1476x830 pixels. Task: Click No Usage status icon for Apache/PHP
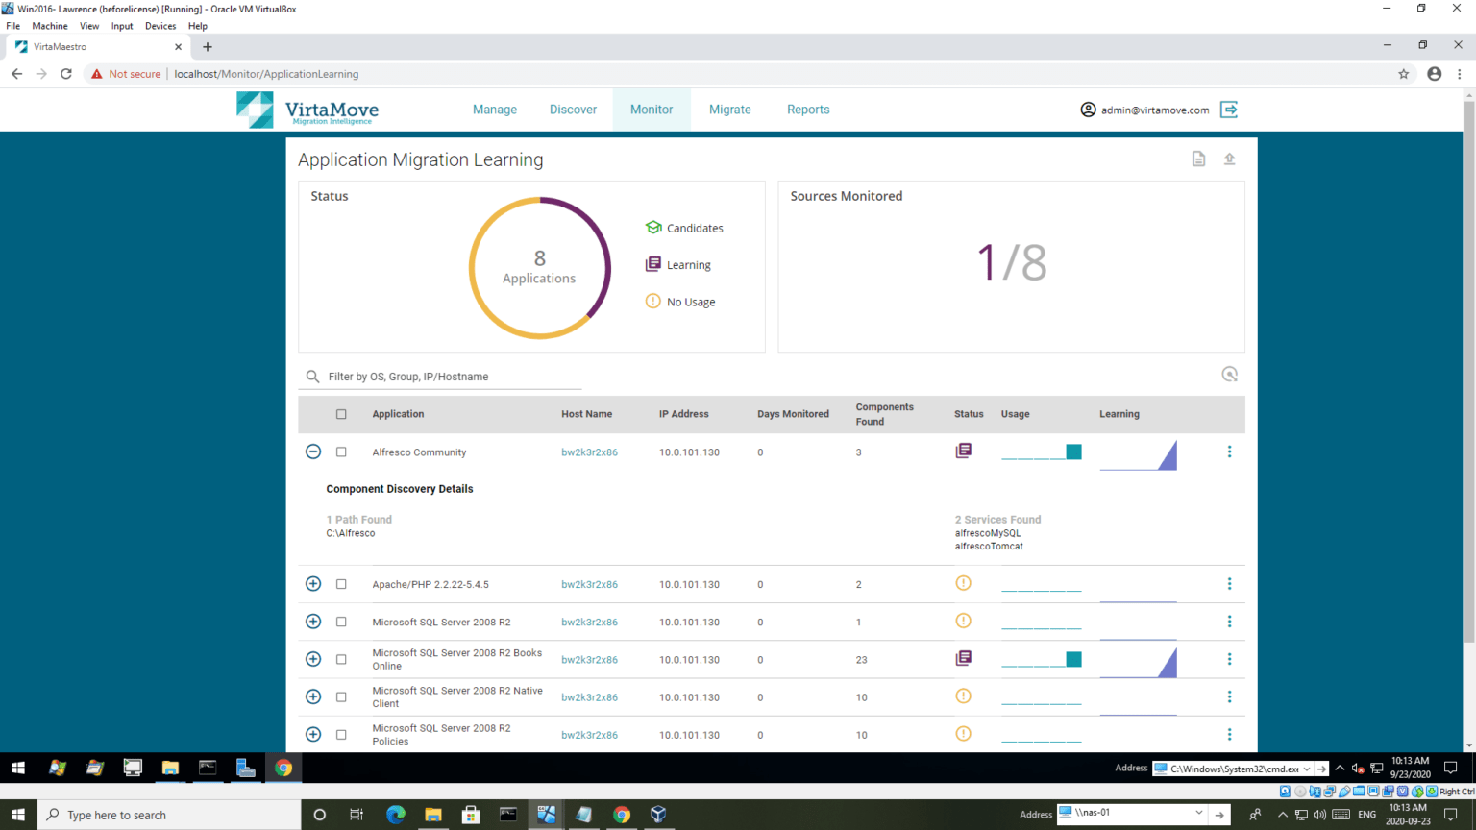pyautogui.click(x=963, y=583)
